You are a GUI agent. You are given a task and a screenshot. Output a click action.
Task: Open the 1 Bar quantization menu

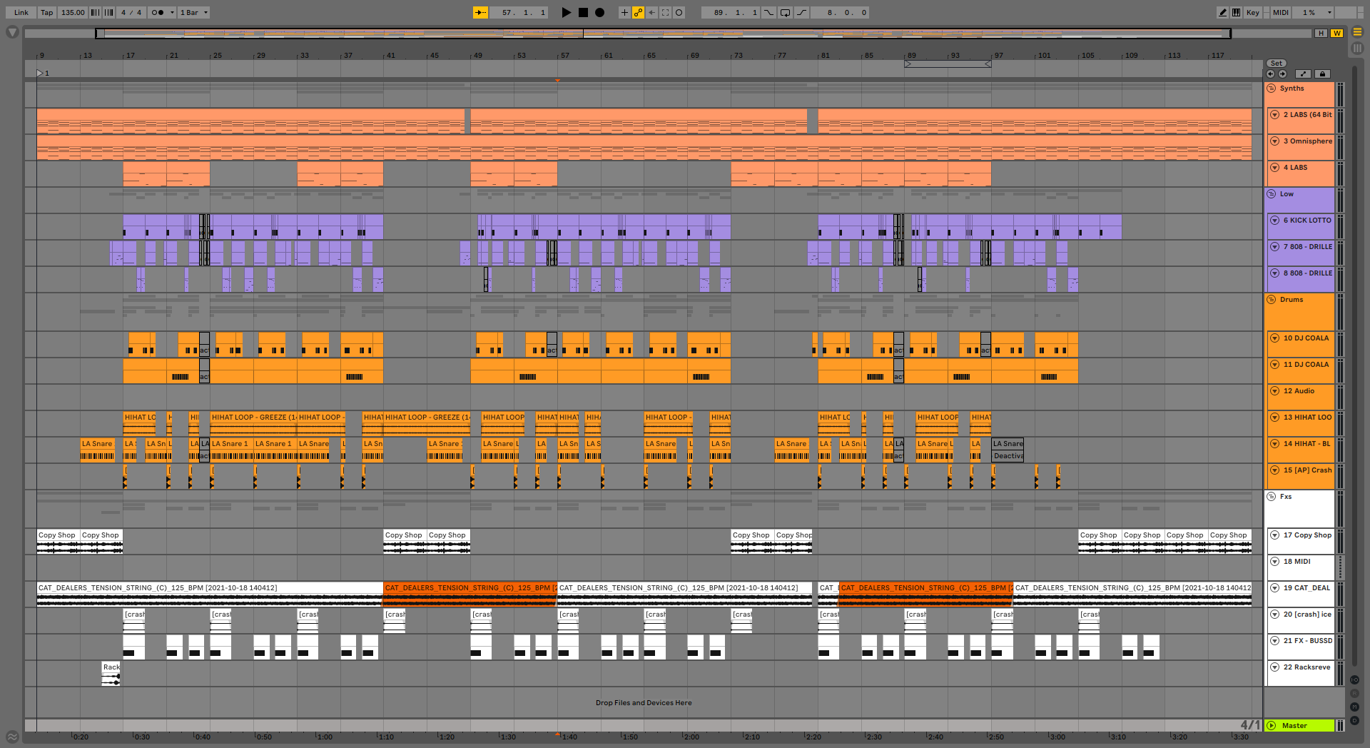(194, 12)
